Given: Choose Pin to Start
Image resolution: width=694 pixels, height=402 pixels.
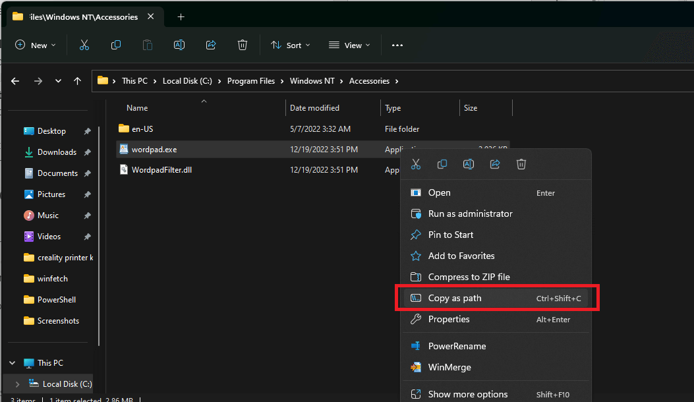Looking at the screenshot, I should click(496, 235).
